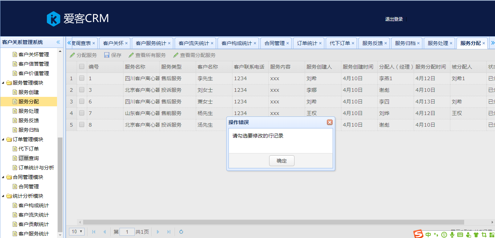Collapse the 订单管理模块 tree node

3,139
